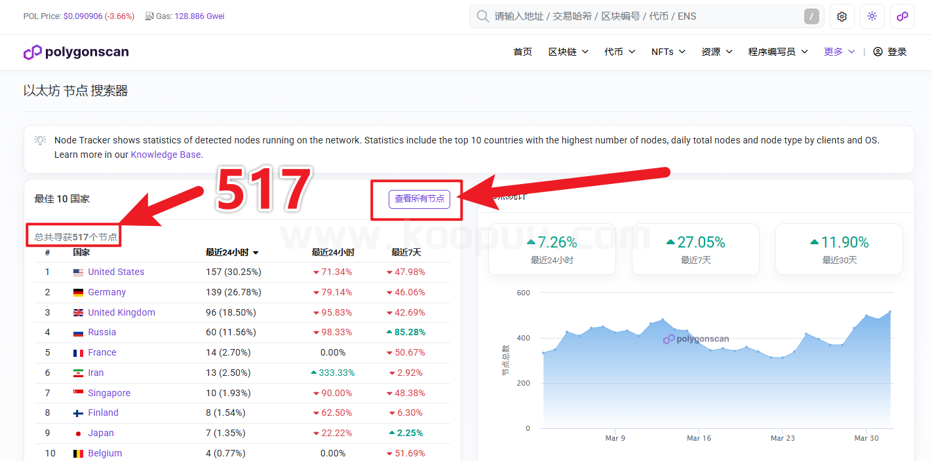Click the 7.26% 最近24小时 stat card
Image resolution: width=932 pixels, height=461 pixels.
click(x=552, y=249)
